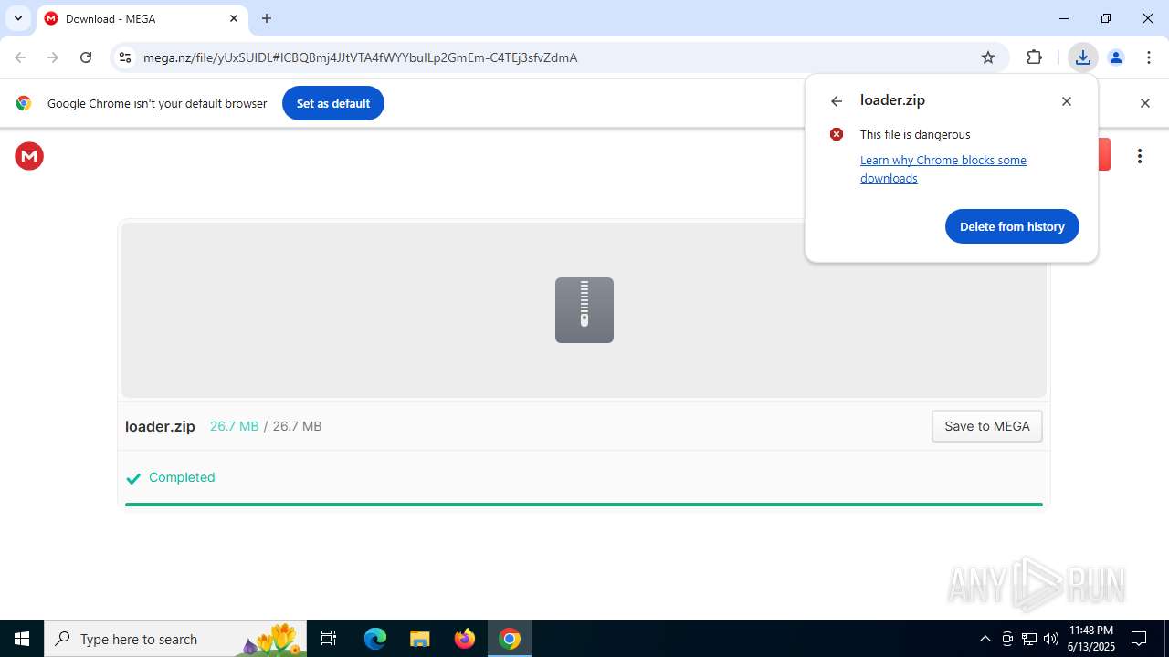Click the green Completed checkmark icon

[133, 478]
